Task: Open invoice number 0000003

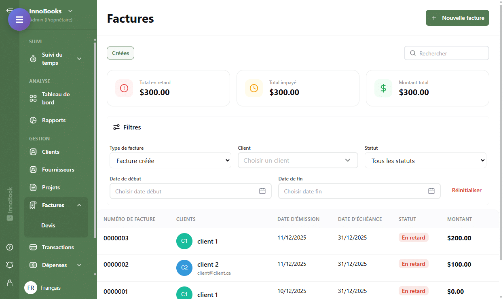Action: (116, 238)
